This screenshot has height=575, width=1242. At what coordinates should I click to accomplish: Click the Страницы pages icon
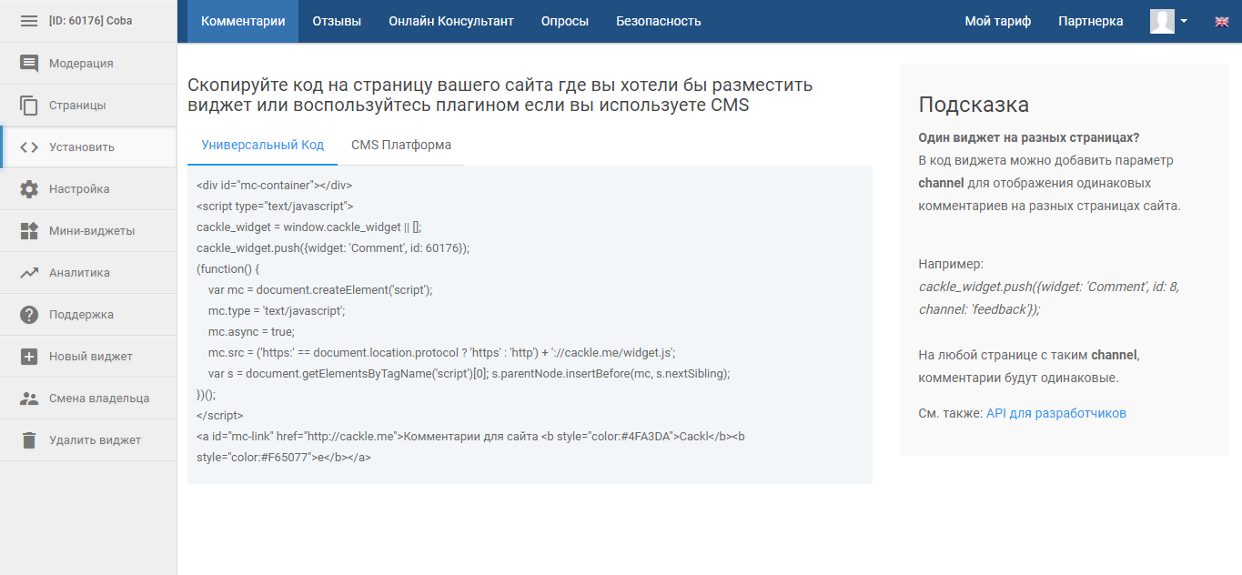point(29,106)
